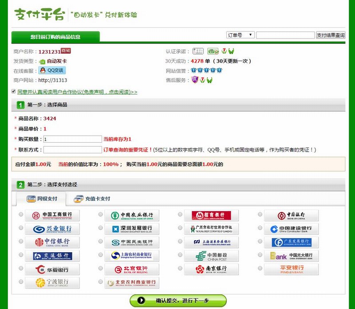Select the 广东发展银行 bank logo
The width and height of the screenshot is (355, 309).
click(x=291, y=242)
